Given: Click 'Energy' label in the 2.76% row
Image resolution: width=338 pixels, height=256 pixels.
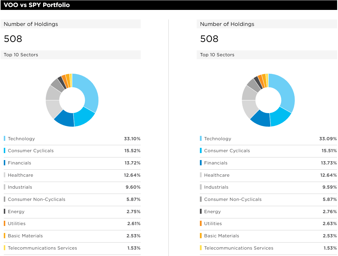Looking at the screenshot, I should click(212, 212).
